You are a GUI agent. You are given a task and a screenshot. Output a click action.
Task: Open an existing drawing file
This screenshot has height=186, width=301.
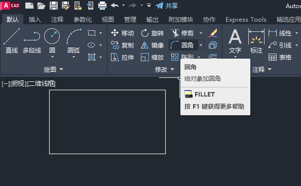tap(41, 6)
